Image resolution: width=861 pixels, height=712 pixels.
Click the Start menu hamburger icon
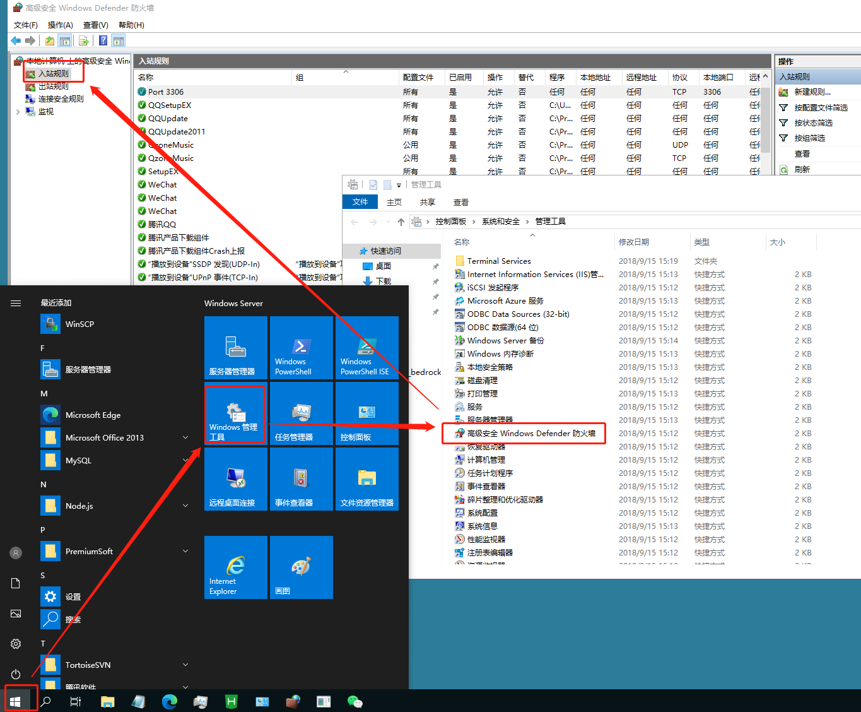(x=16, y=303)
